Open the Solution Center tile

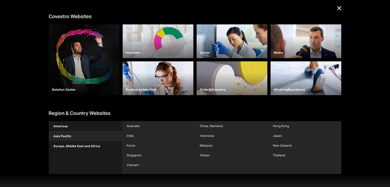[84, 60]
